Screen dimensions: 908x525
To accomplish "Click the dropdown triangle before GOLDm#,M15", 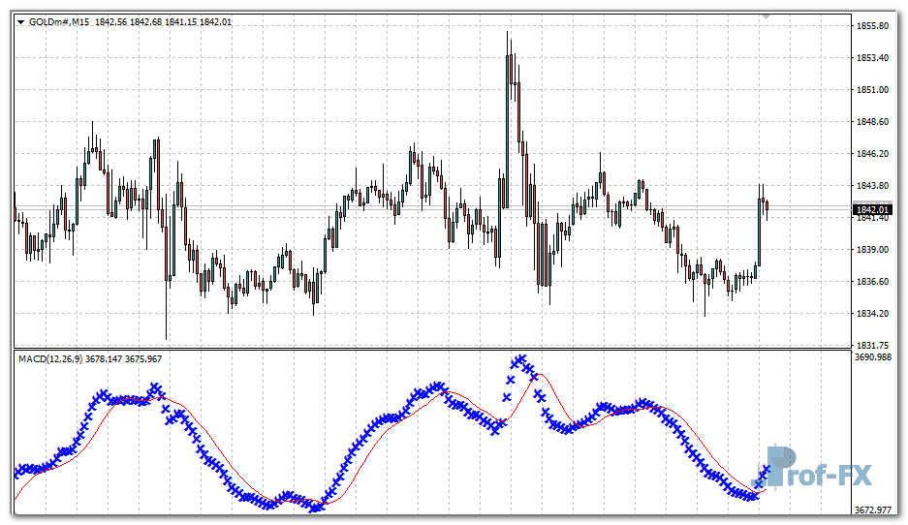I will click(x=21, y=23).
